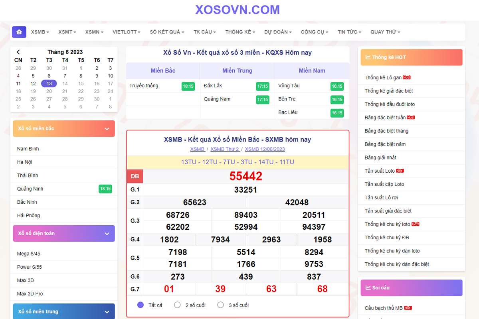Collapse the 'Xổ số miền bắc' section
This screenshot has width=479, height=319.
[x=107, y=129]
